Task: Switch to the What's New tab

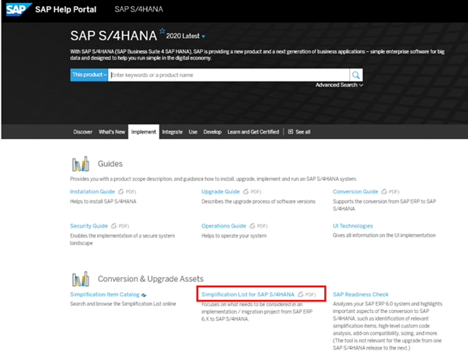Action: 112,132
